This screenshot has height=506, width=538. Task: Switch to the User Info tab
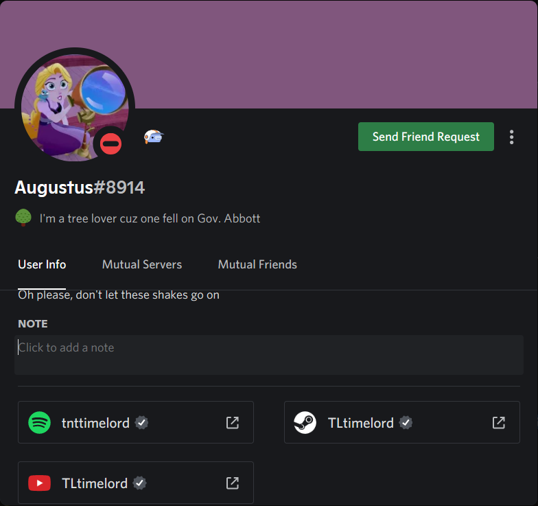tap(42, 264)
